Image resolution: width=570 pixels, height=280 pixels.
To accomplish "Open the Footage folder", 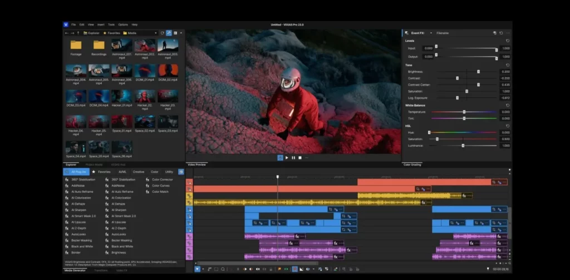I will 76,48.
